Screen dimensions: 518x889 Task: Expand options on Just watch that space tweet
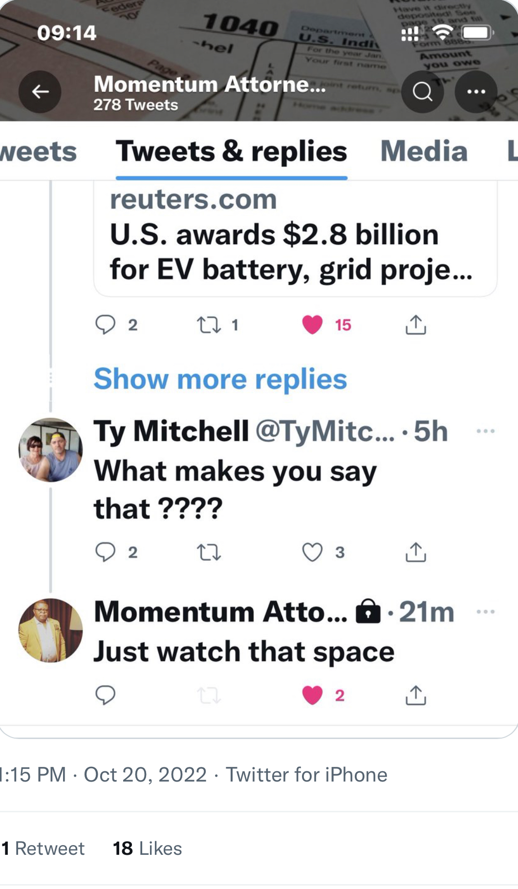coord(485,612)
